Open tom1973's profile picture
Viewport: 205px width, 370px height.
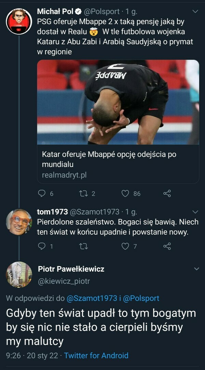tap(19, 222)
